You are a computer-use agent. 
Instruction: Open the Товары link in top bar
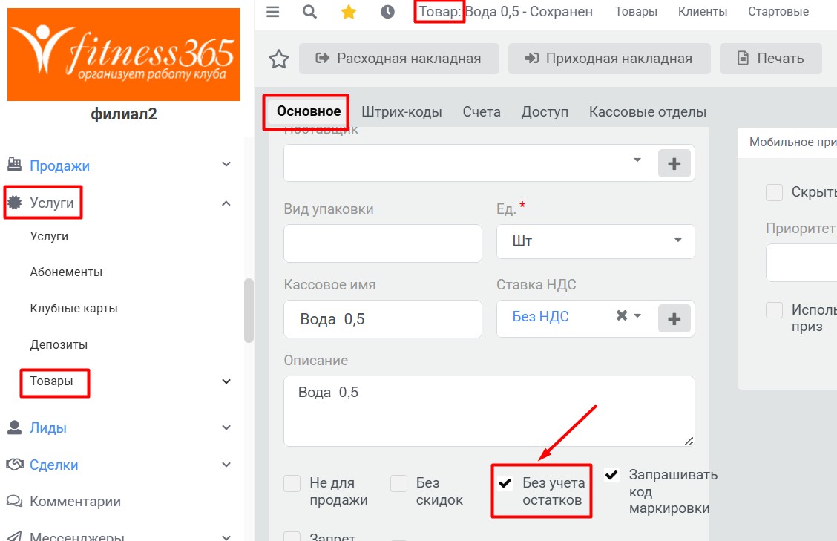(x=636, y=12)
